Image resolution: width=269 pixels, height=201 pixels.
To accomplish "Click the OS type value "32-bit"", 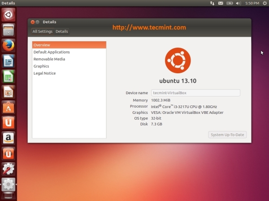I will pyautogui.click(x=156, y=118).
